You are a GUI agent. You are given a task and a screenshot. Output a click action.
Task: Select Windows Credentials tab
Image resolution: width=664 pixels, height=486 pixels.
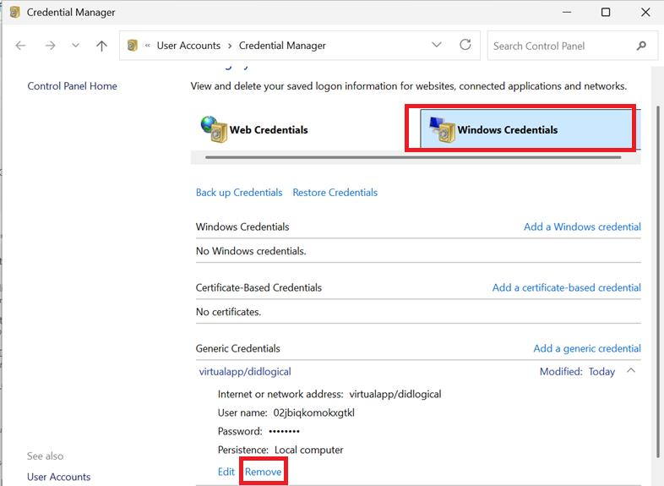pos(530,129)
